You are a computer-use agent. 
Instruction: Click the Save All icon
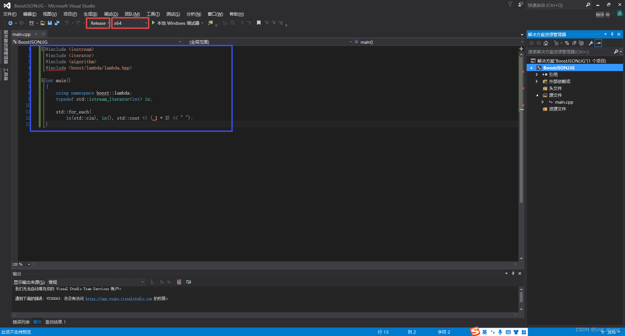[57, 23]
